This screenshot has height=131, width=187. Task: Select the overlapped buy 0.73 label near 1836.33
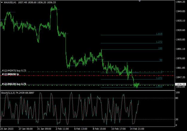point(14,84)
